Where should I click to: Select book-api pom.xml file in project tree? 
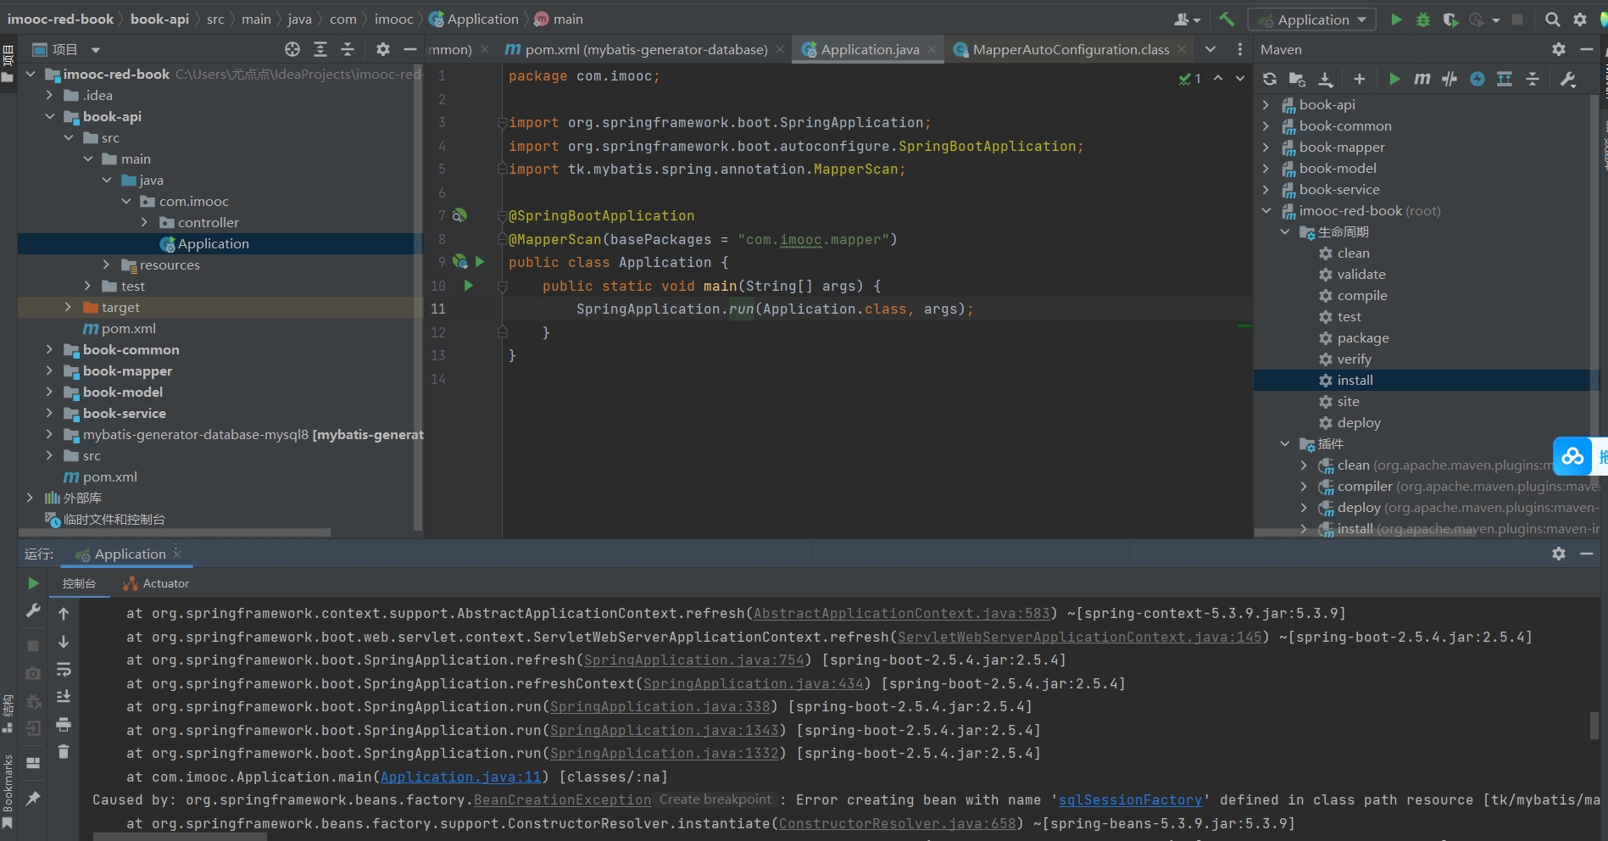pyautogui.click(x=119, y=328)
